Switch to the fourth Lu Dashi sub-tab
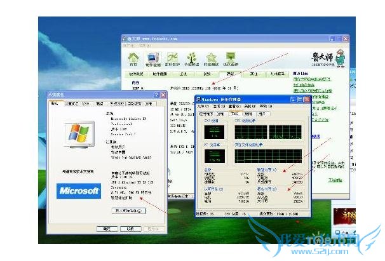Viewport: 385px width, 261px height. point(206,74)
